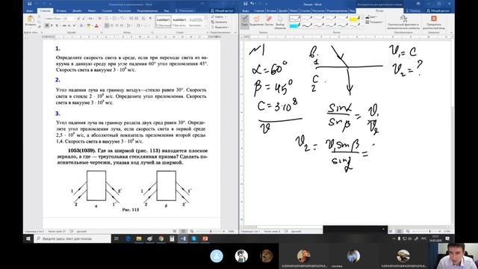This screenshot has height=269, width=478.
Task: Toggle Bold formatting in left Word window
Action: click(46, 25)
